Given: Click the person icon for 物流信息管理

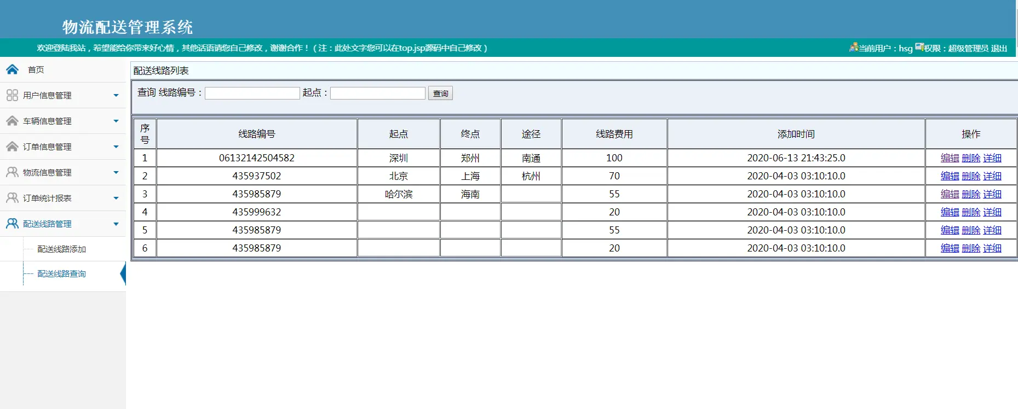Looking at the screenshot, I should click(x=12, y=172).
